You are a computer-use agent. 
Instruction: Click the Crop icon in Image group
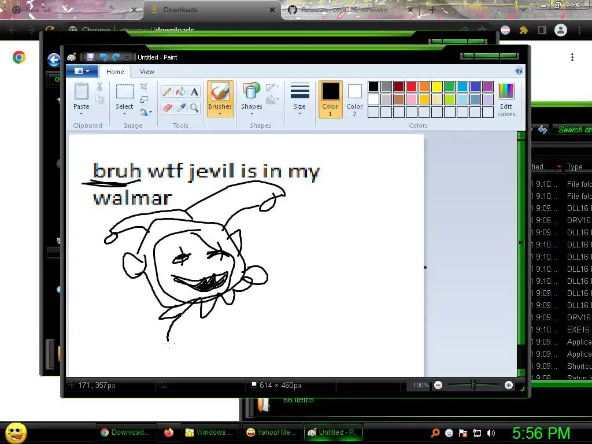(x=143, y=87)
